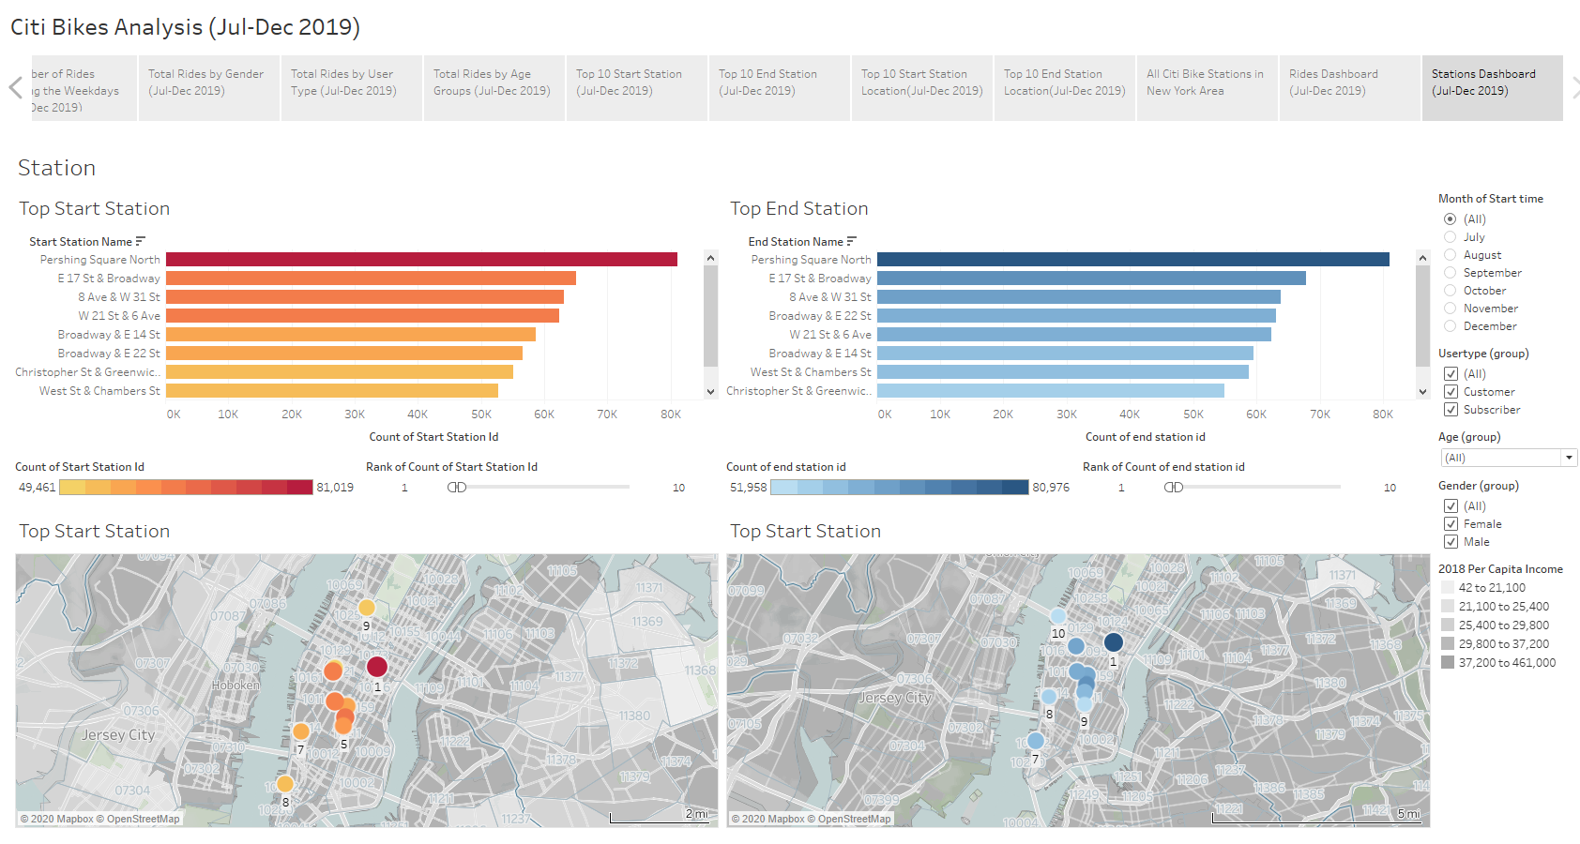Click E 17 St & Broadway orange bar

tap(371, 279)
